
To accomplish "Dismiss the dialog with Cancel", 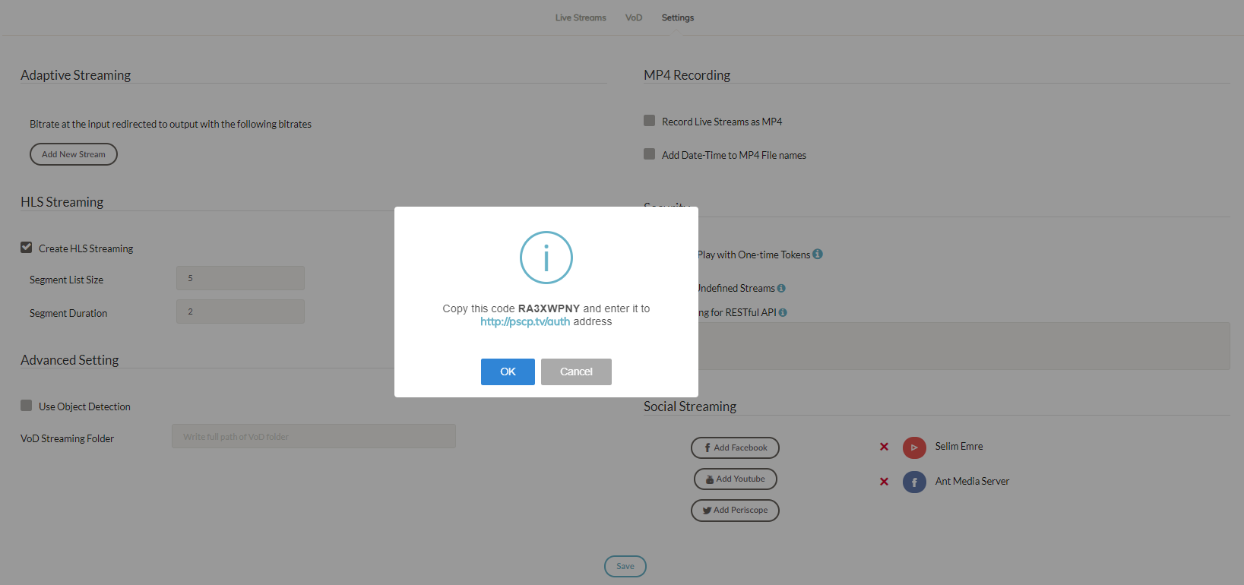I will point(576,372).
